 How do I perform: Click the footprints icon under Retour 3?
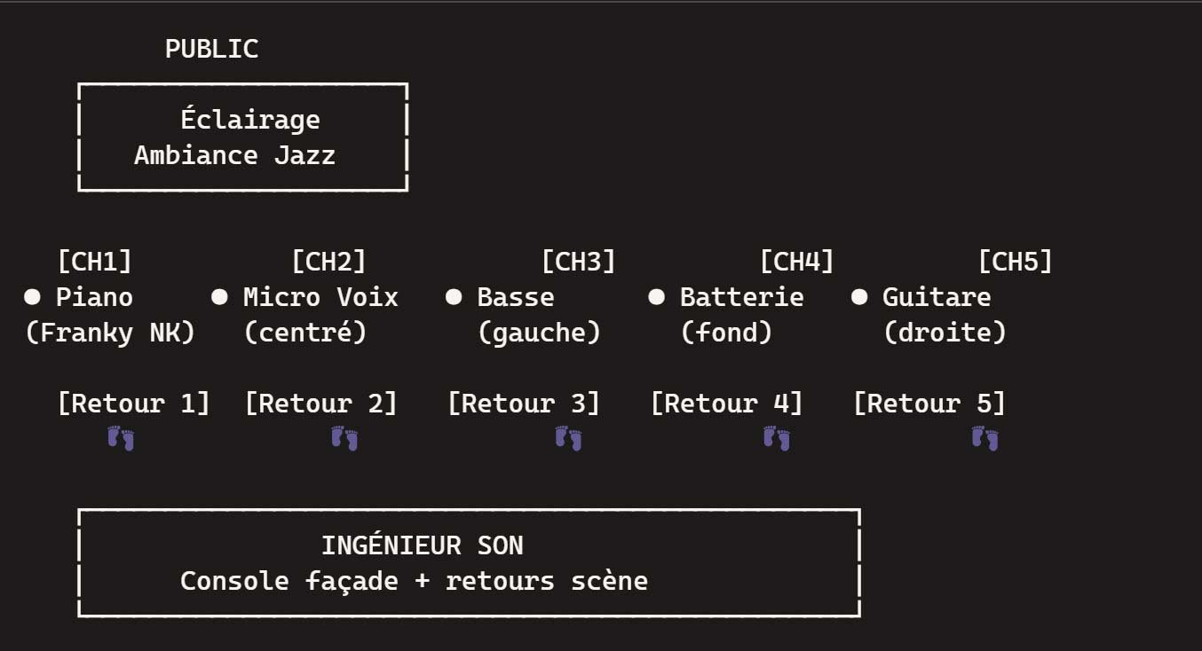[x=568, y=438]
